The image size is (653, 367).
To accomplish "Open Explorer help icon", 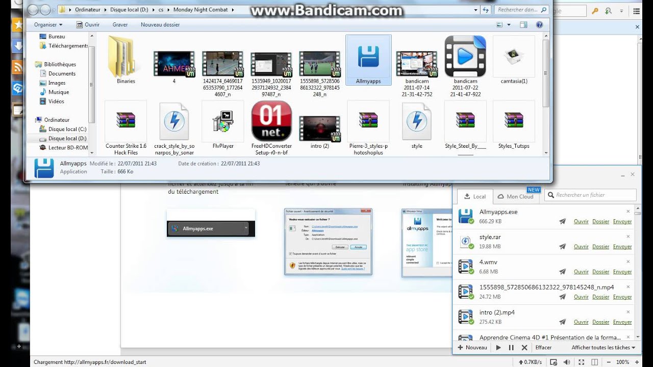I will (x=539, y=24).
